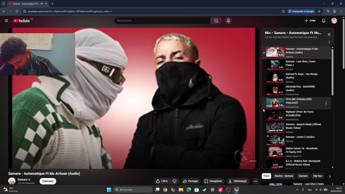Select current Samara - Automatique playlist item

(x=296, y=53)
